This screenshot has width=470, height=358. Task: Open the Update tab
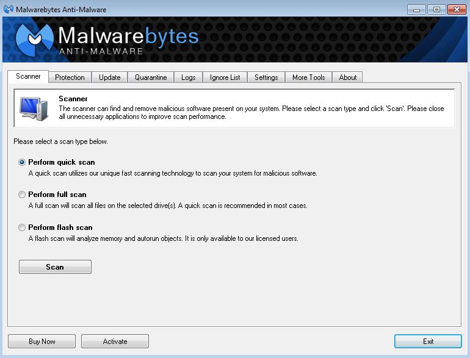tap(109, 77)
